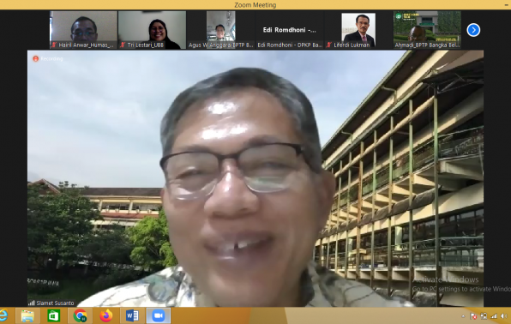Click the wireless signal bars tray icon
This screenshot has width=511, height=324.
pyautogui.click(x=494, y=315)
